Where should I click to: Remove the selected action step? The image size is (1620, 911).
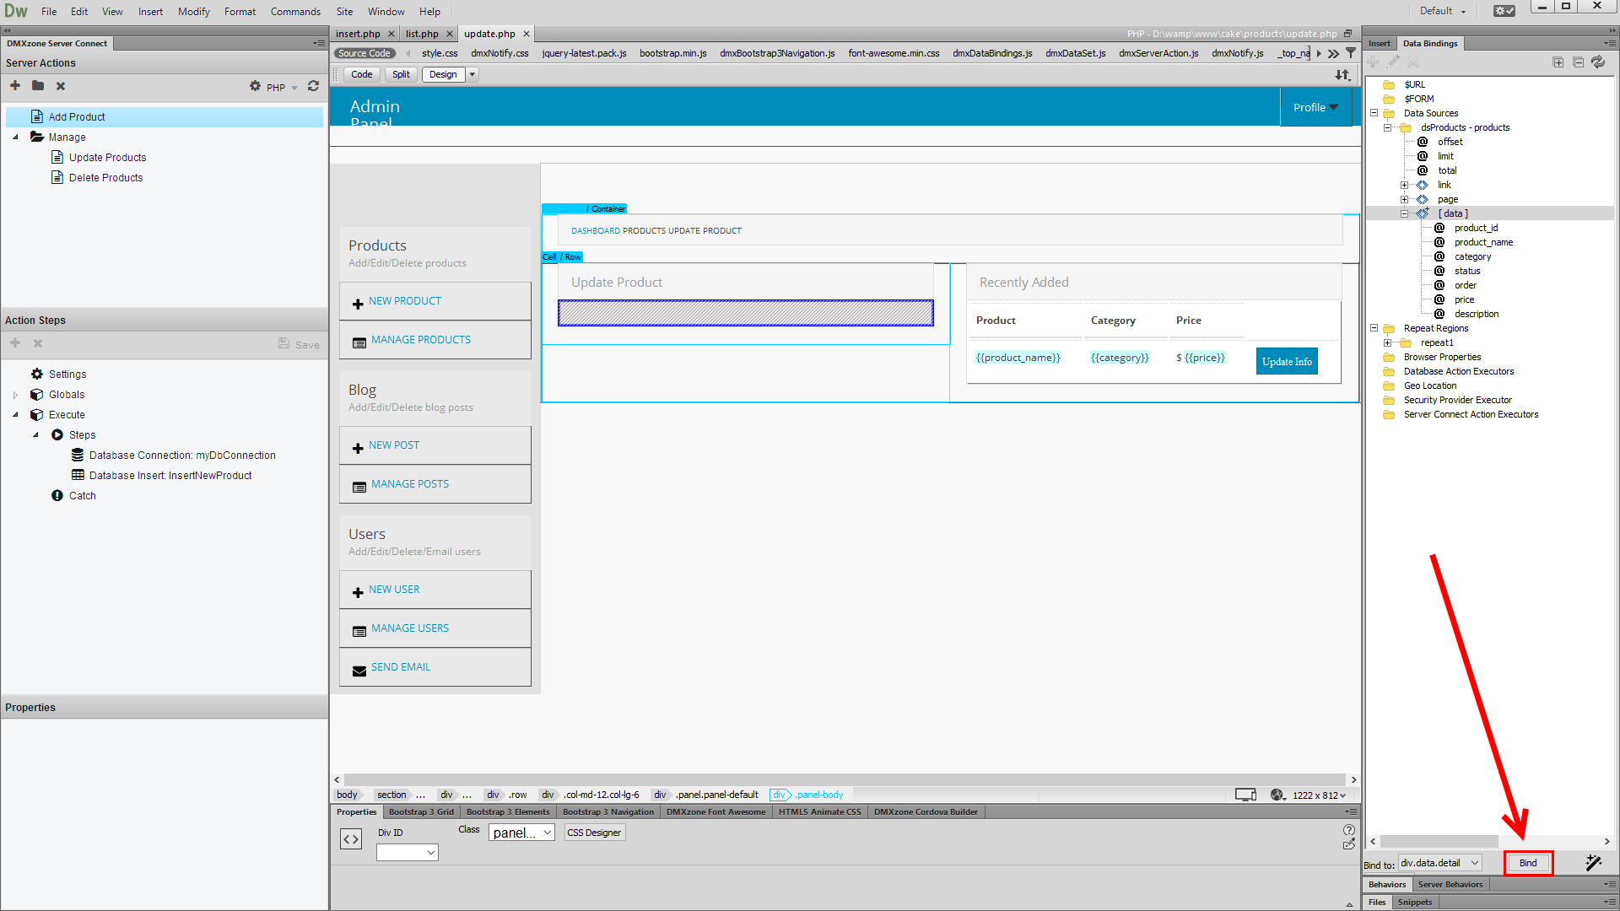38,343
